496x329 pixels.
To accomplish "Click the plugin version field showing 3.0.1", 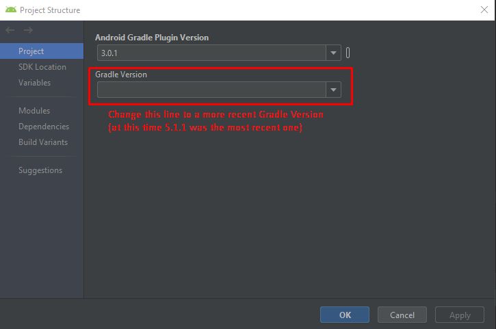I will 211,53.
